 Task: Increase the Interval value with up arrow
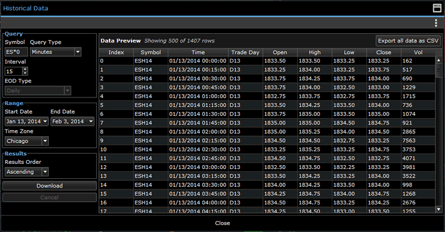[25, 69]
